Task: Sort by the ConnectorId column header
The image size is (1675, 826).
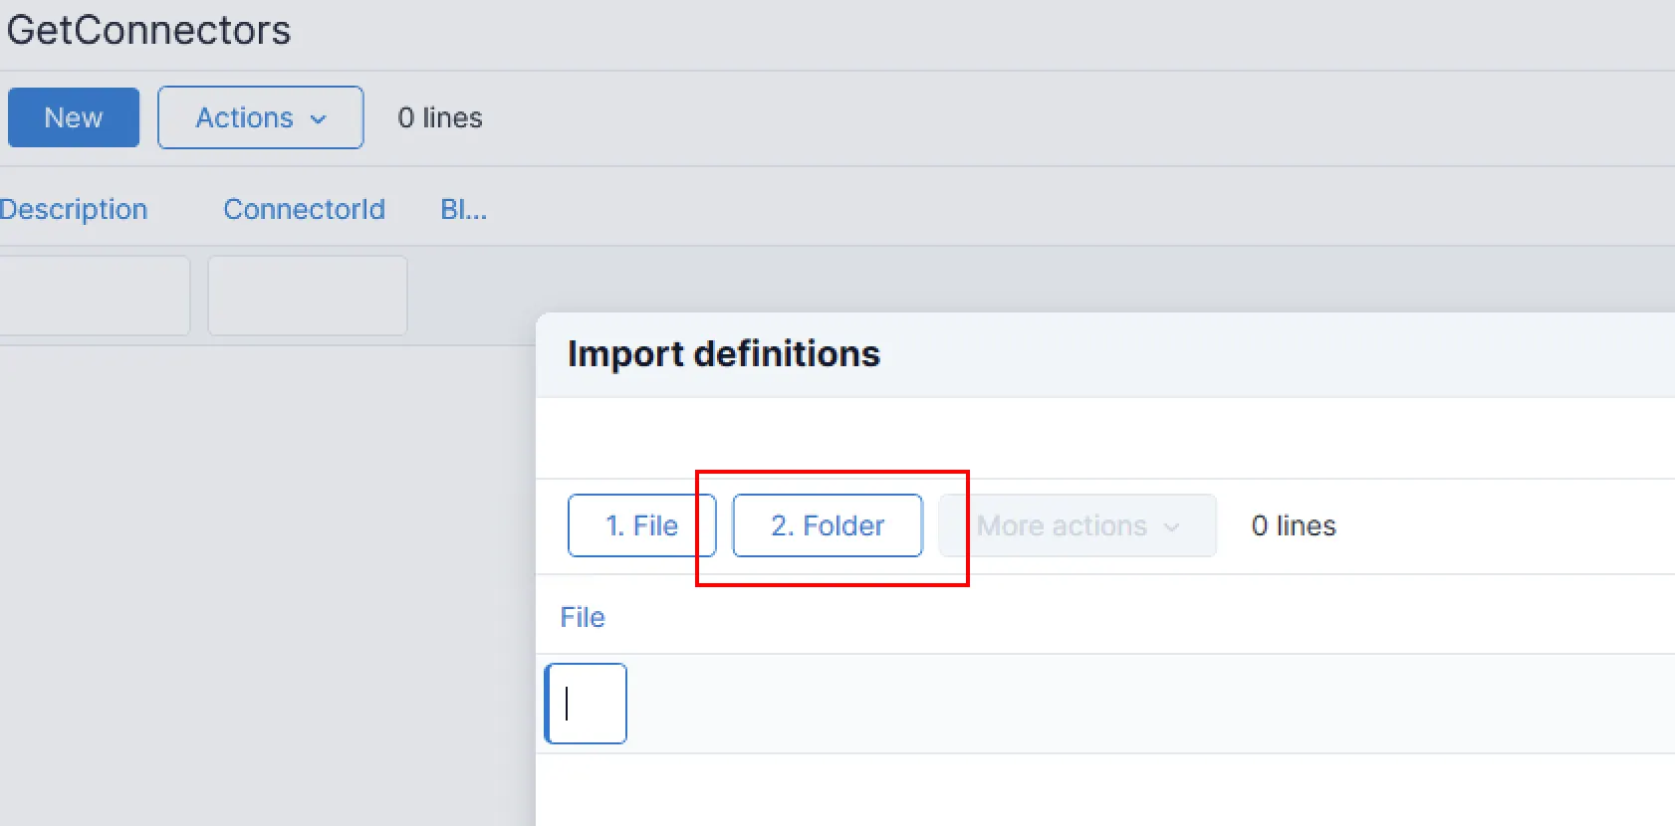Action: point(304,209)
